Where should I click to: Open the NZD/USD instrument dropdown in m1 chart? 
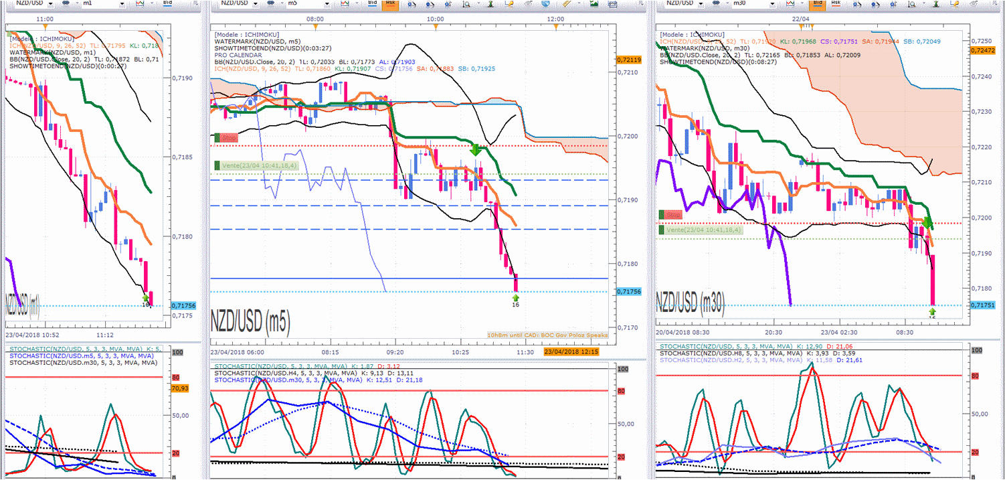[x=51, y=4]
